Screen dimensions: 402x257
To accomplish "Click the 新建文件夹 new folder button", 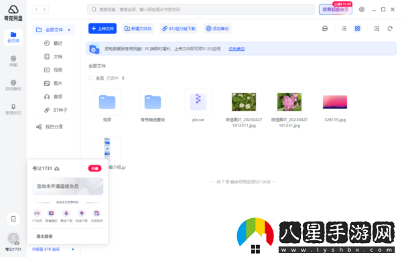I will [138, 28].
